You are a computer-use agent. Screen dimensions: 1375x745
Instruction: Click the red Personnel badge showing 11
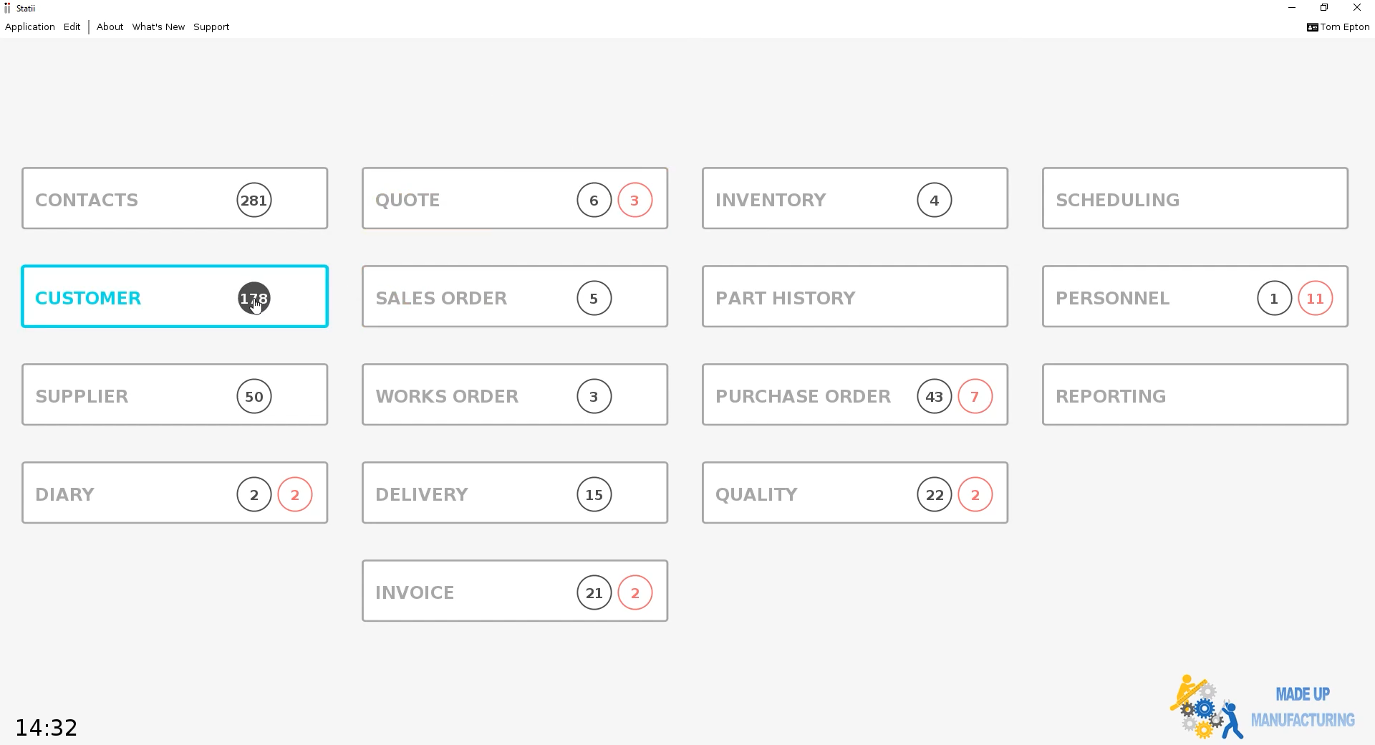[1315, 299]
